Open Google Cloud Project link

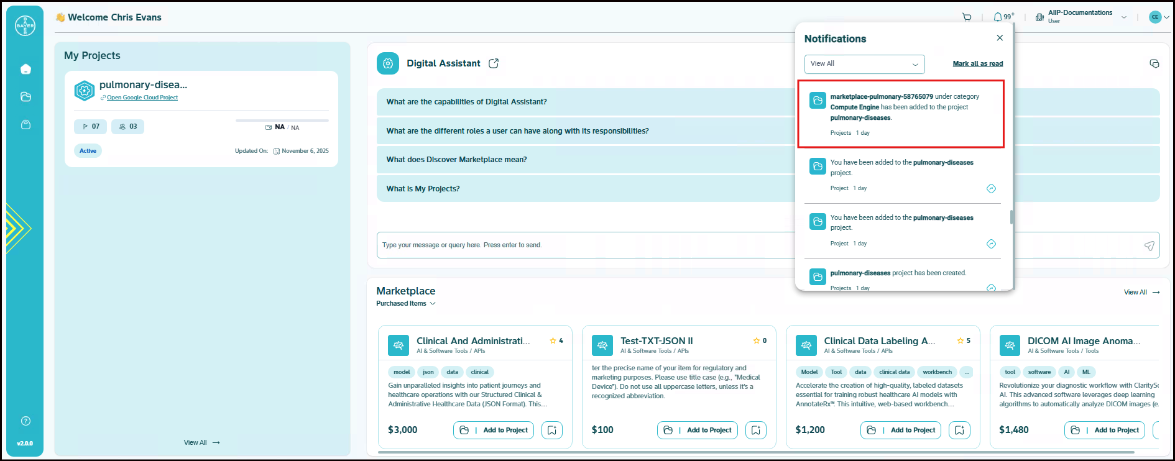[x=142, y=98]
